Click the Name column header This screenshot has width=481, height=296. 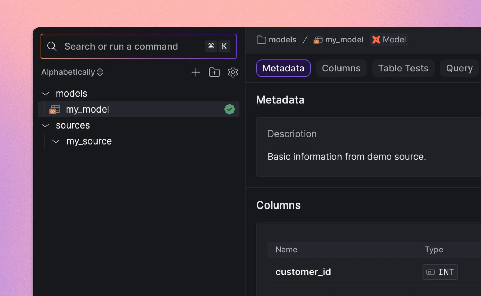pos(286,250)
